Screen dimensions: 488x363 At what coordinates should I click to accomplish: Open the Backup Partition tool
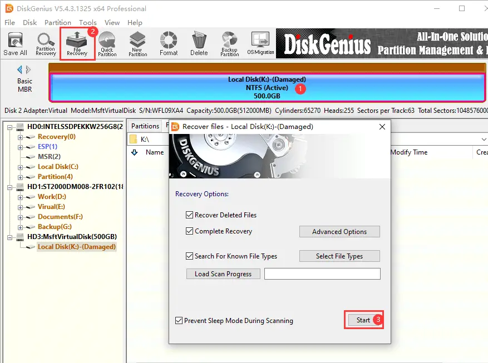(230, 44)
